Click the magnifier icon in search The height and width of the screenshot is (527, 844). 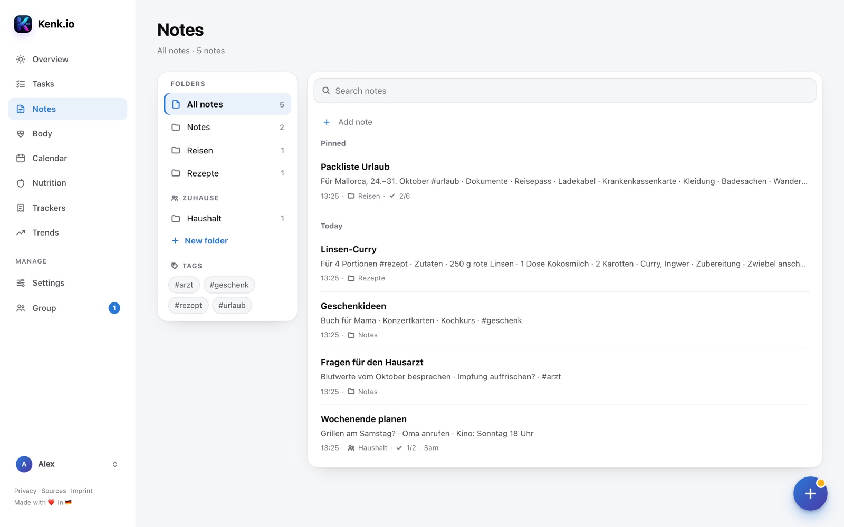point(326,91)
